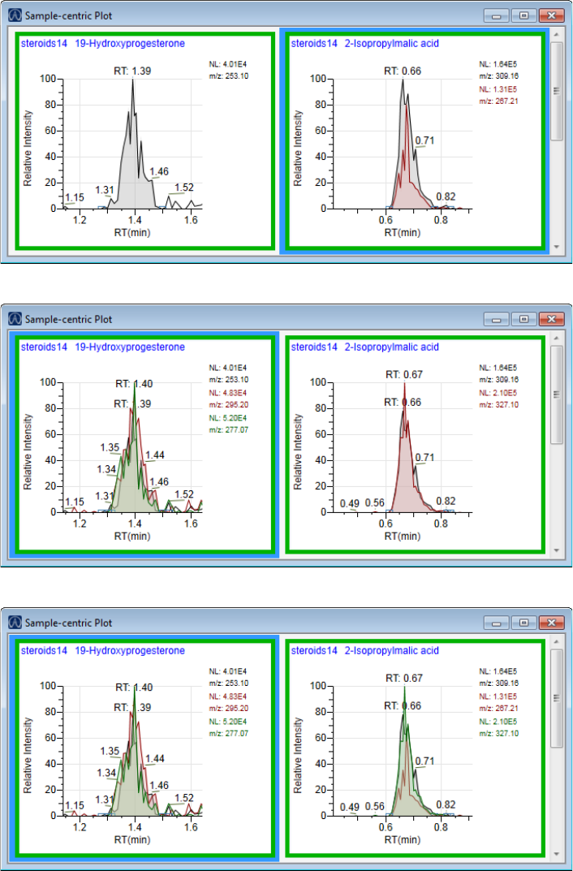The width and height of the screenshot is (573, 871).
Task: Click the green 'NL: 5.20E4' legend in the bottom window
Action: 228,721
